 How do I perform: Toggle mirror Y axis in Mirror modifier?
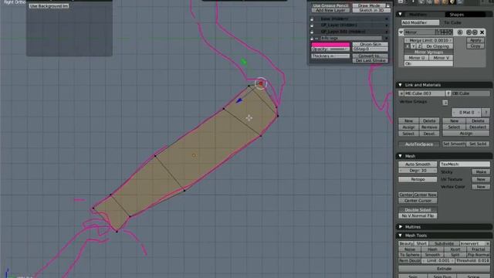(x=414, y=46)
